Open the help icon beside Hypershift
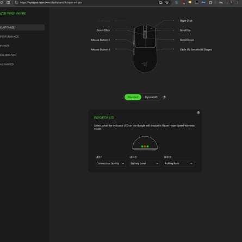Image resolution: width=242 pixels, height=242 pixels. click(x=164, y=97)
